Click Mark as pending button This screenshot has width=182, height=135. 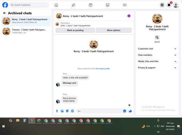(75, 30)
